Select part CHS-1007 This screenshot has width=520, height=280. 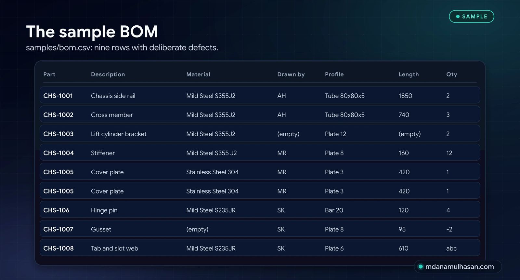coord(58,229)
